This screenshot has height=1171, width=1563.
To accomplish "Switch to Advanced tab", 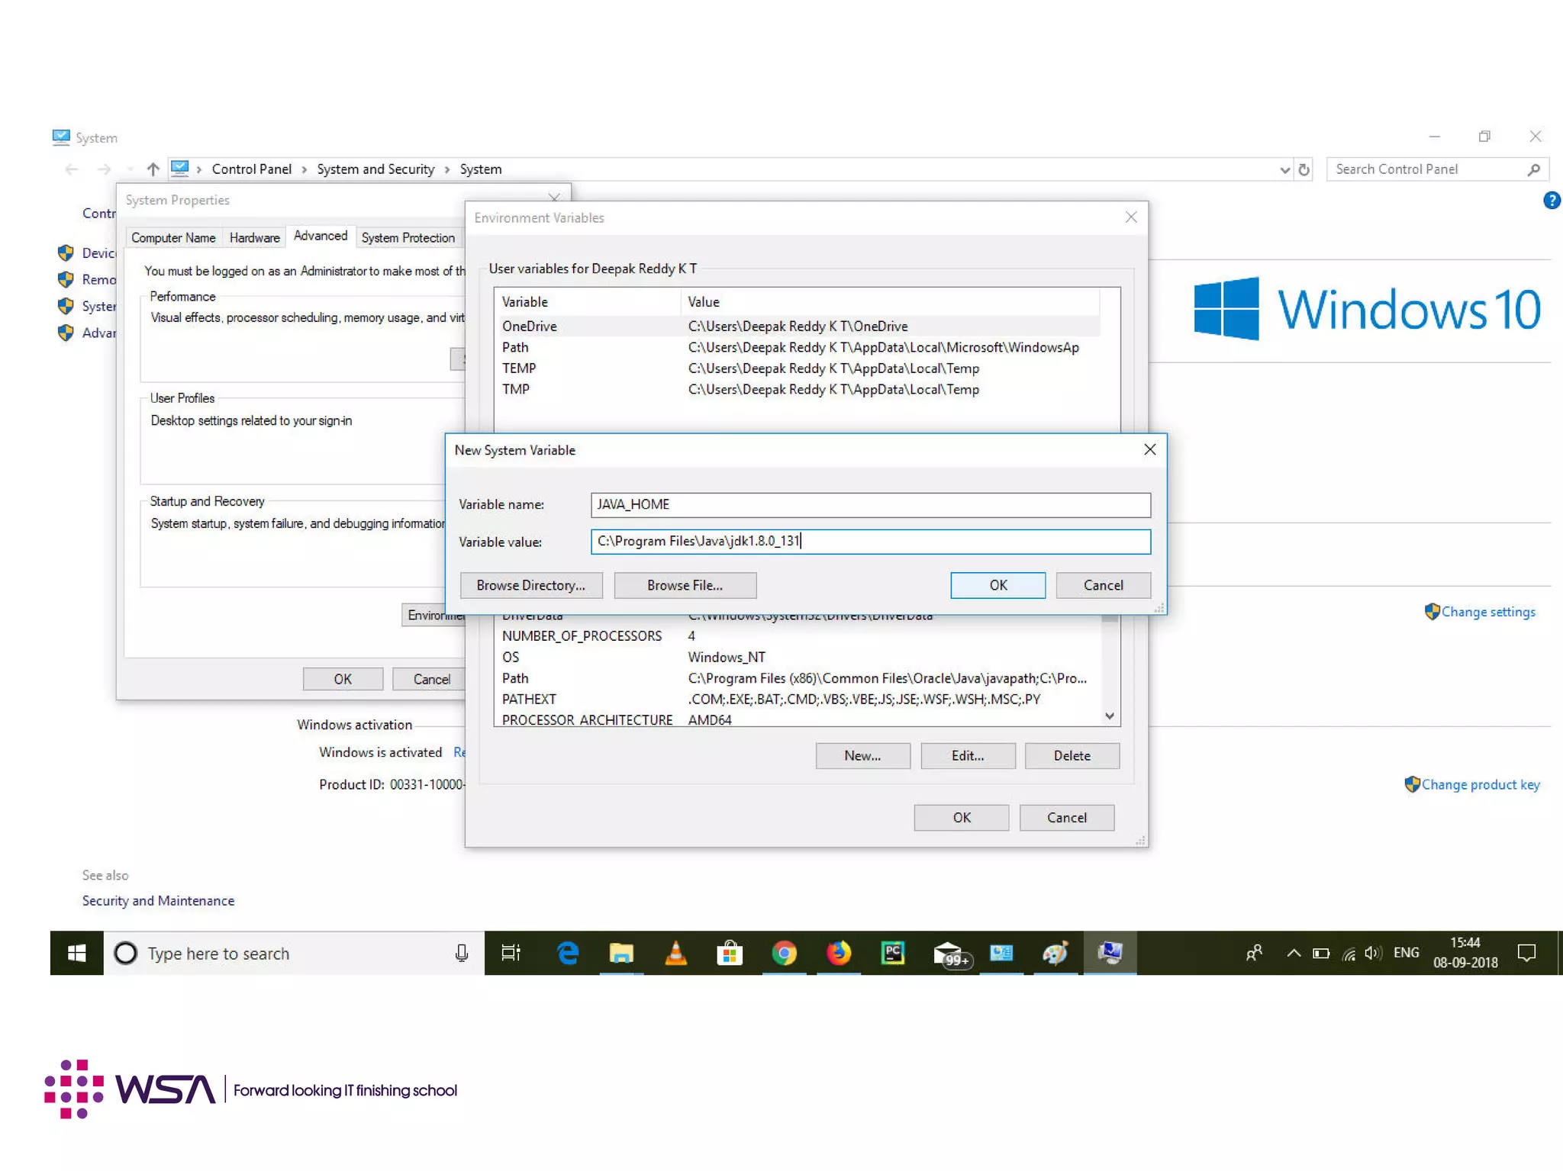I will (321, 236).
